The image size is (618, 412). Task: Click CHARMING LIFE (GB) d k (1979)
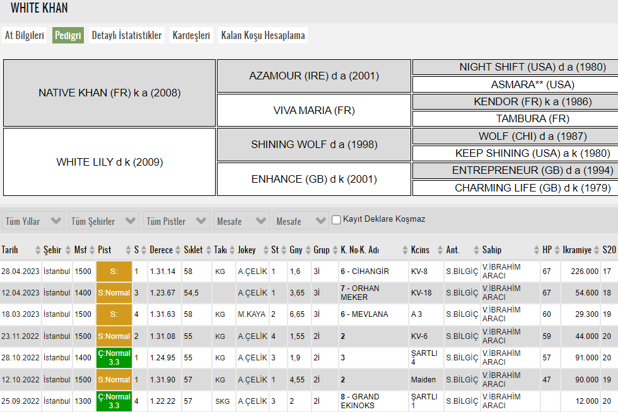point(515,188)
